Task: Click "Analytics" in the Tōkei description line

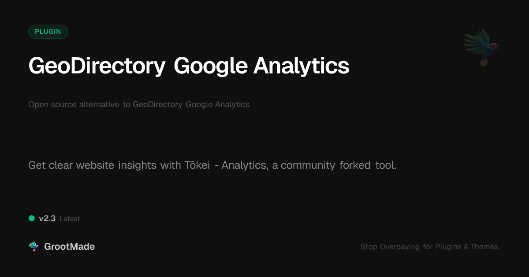Action: tap(245, 165)
